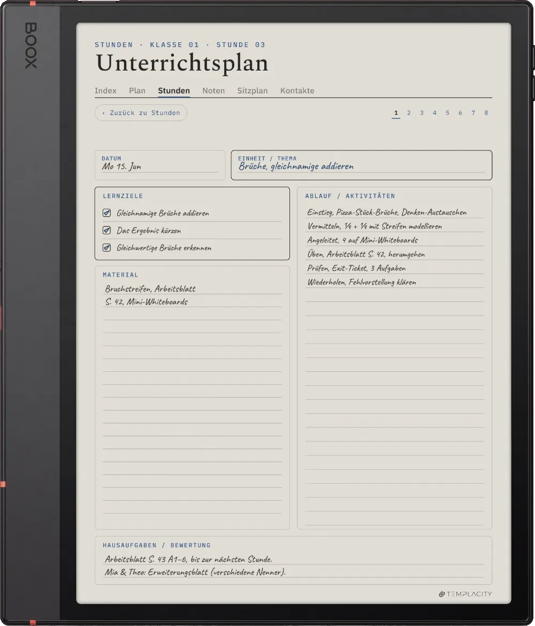Click the Zurück zu Stunden button

coord(141,113)
